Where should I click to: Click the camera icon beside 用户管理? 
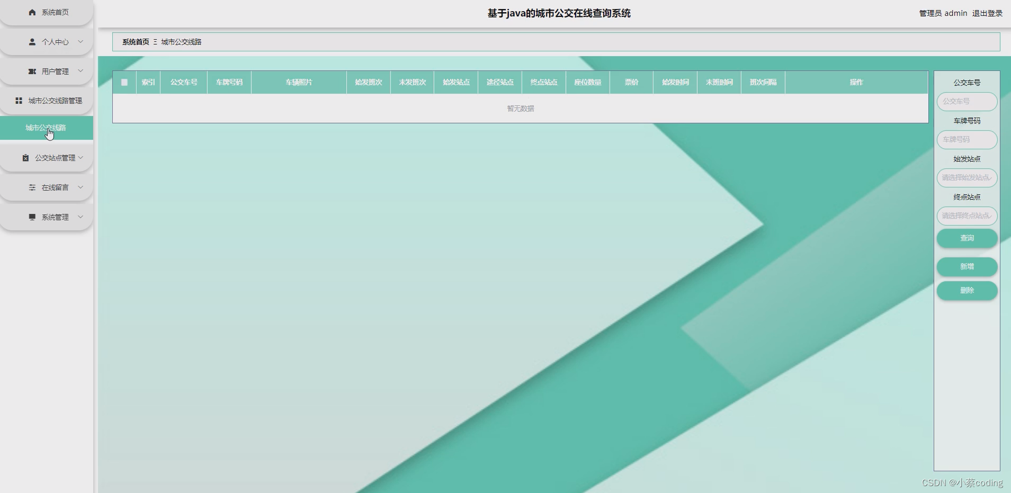tap(32, 71)
